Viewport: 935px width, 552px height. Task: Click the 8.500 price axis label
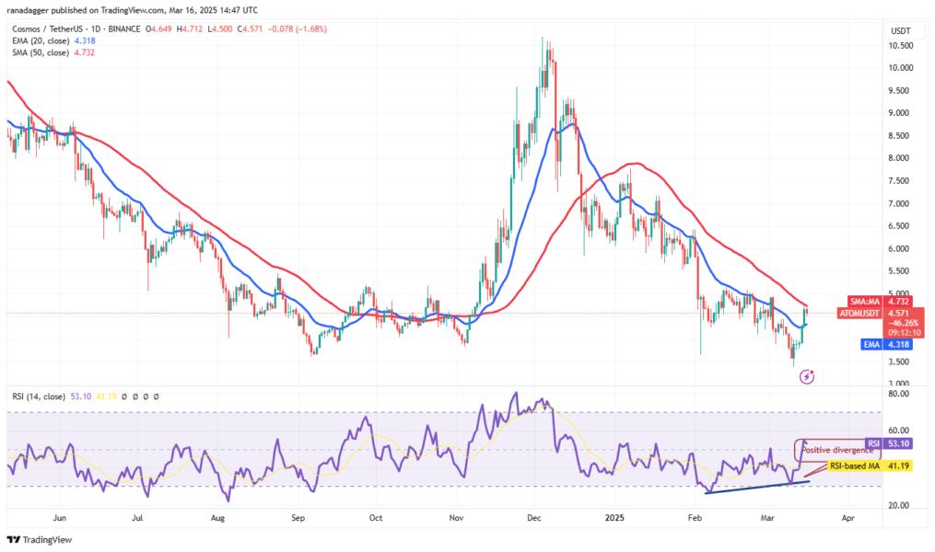[900, 136]
